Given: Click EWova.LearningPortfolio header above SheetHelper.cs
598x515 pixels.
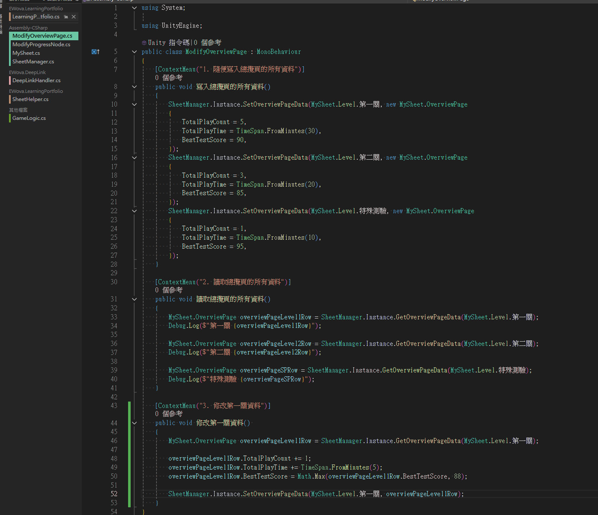Looking at the screenshot, I should point(36,91).
